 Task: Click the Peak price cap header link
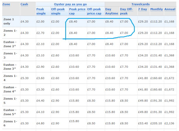click(77, 11)
